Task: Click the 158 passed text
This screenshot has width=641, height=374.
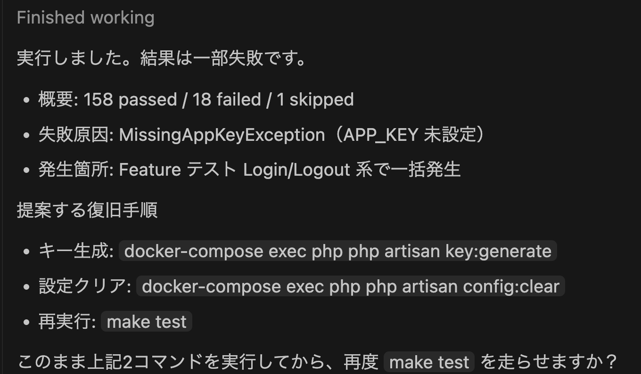Action: [x=130, y=100]
